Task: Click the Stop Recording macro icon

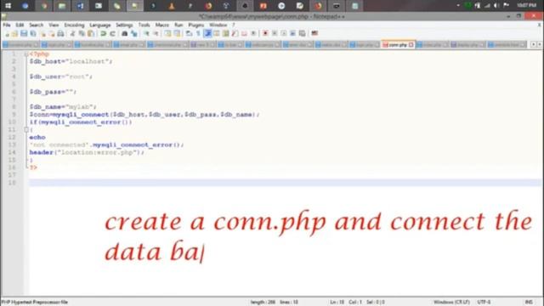Action: click(275, 34)
